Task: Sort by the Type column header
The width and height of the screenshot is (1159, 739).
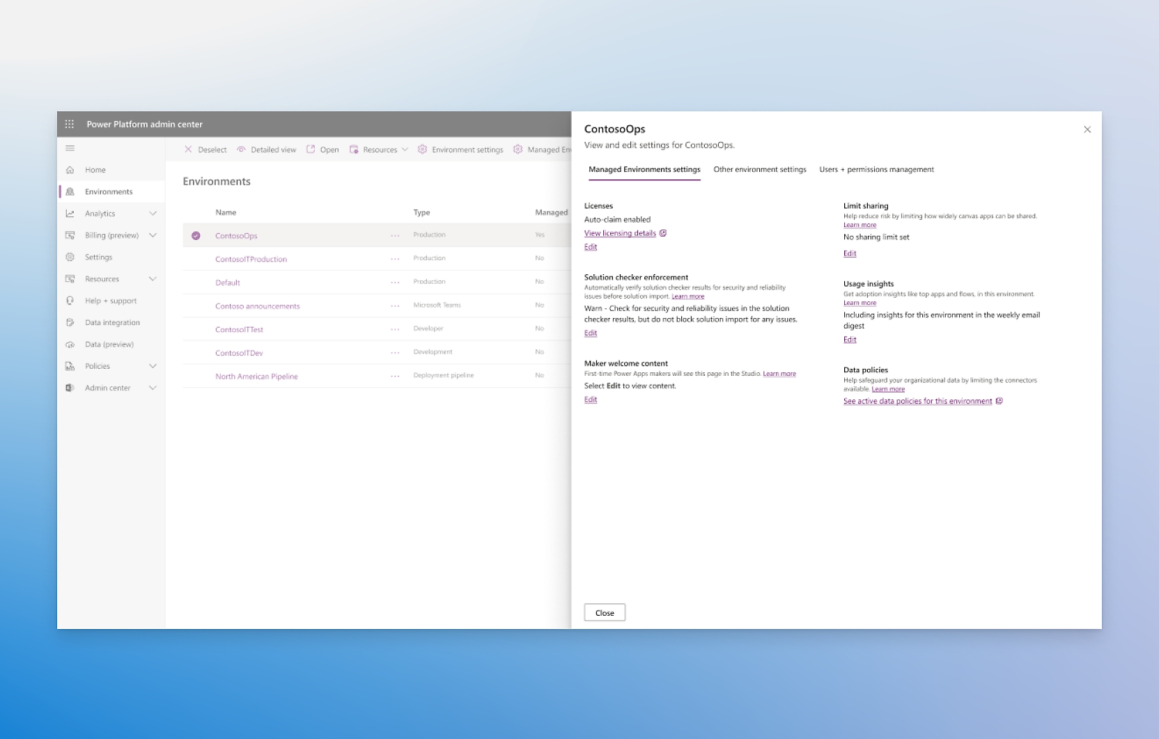Action: [x=421, y=212]
